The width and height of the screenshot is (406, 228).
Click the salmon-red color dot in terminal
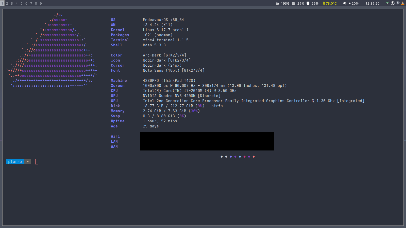click(x=253, y=157)
